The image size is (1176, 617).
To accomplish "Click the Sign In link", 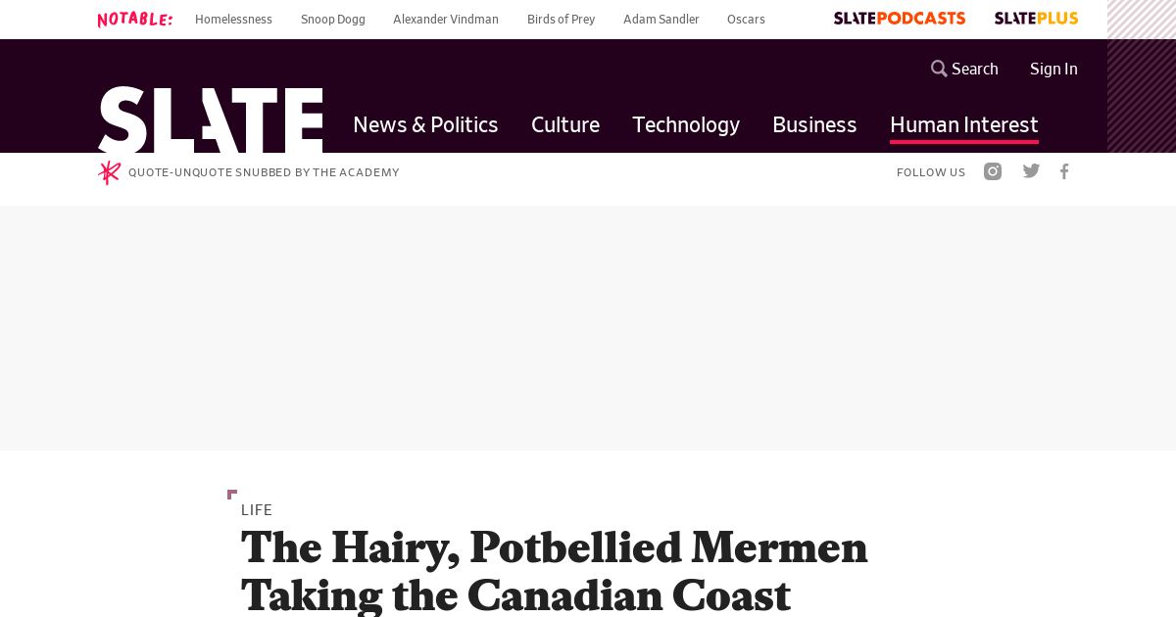I will click(x=1053, y=69).
